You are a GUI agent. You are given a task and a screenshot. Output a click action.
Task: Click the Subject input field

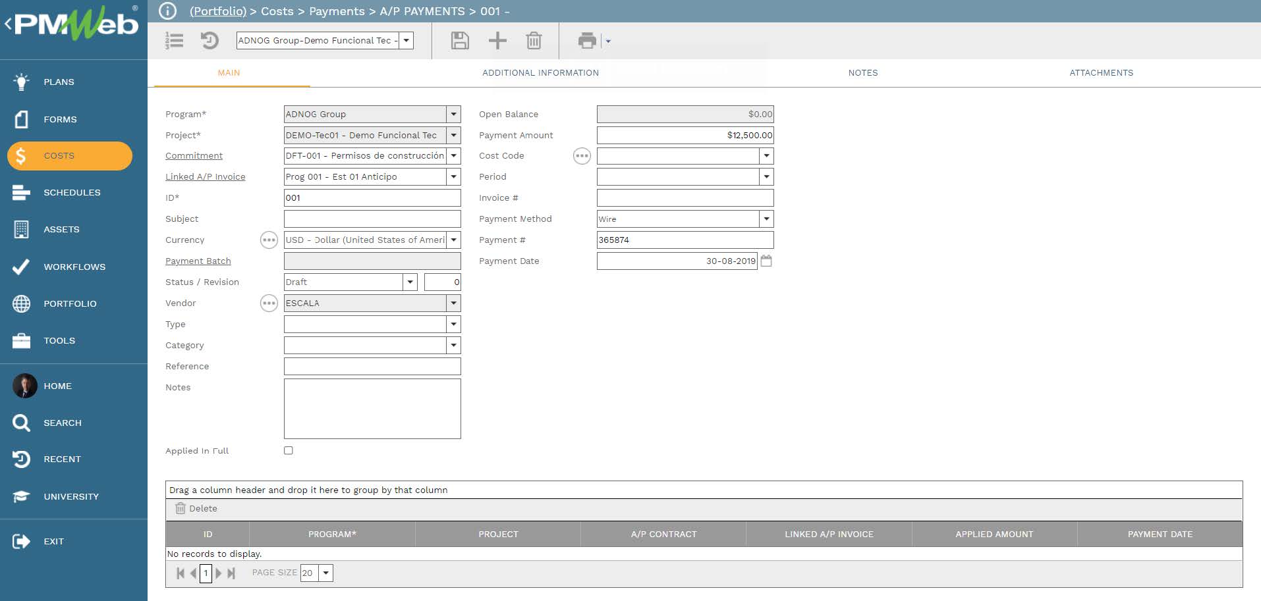[x=372, y=219]
